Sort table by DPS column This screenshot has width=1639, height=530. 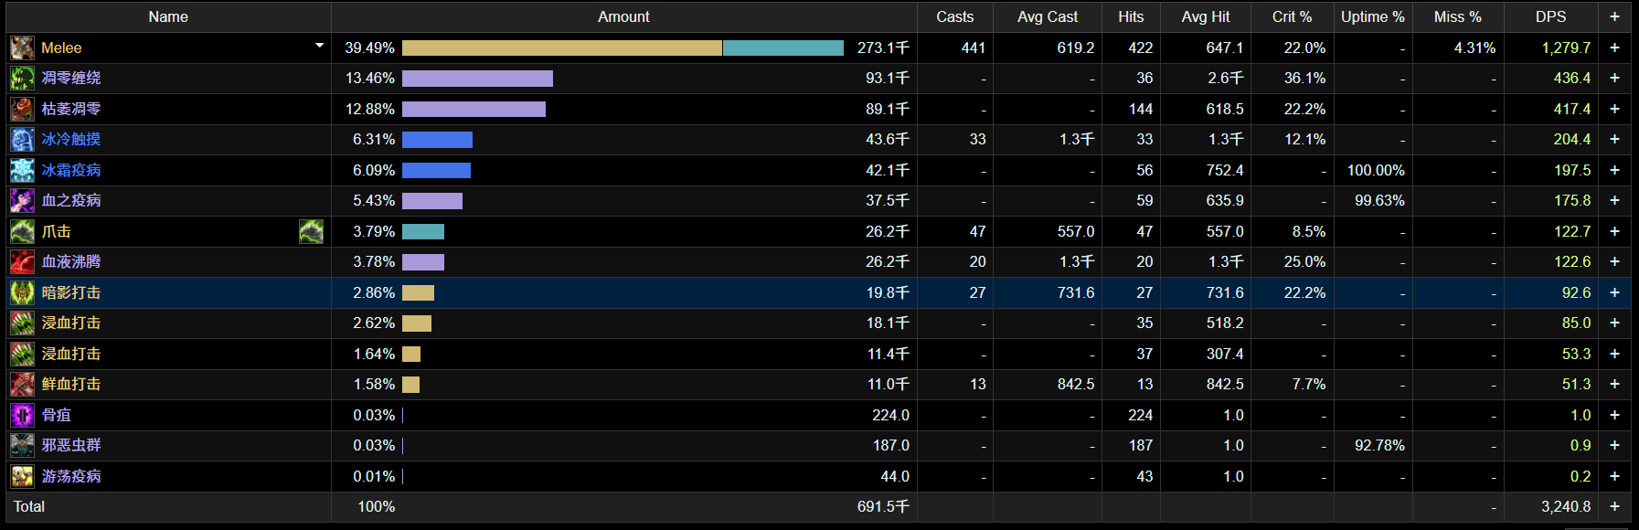pos(1550,16)
